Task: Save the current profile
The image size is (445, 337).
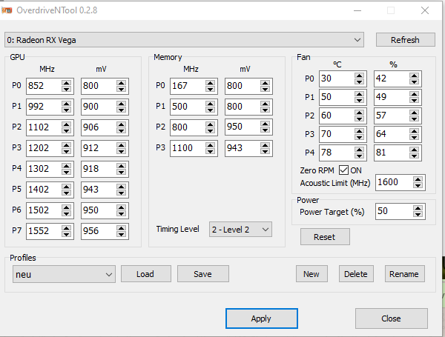Action: coord(203,274)
